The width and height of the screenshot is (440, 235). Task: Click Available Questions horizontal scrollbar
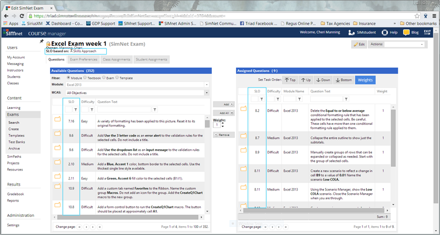(129, 217)
